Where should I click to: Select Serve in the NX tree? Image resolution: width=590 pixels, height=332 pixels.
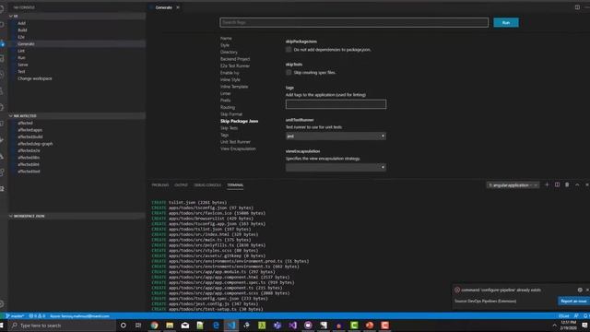pos(22,65)
